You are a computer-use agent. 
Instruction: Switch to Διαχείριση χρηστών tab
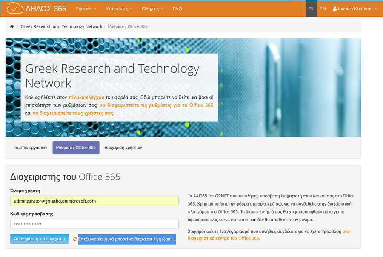[x=123, y=148]
